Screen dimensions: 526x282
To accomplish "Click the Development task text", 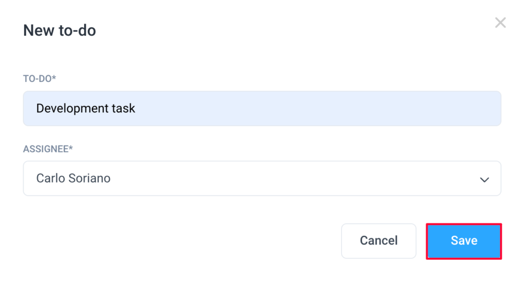I will coord(86,109).
